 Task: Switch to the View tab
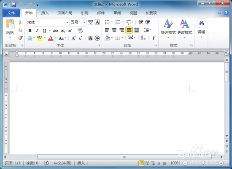click(133, 13)
